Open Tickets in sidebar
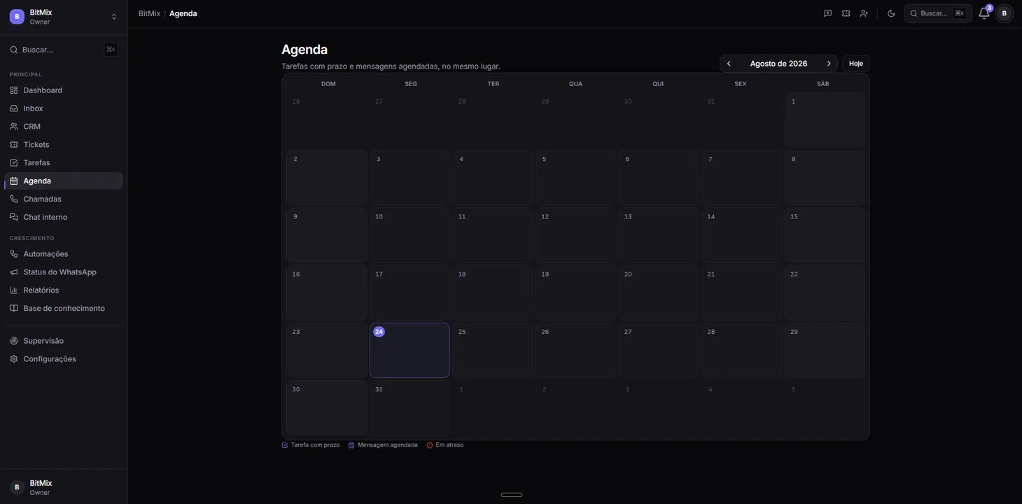The height and width of the screenshot is (504, 1022). tap(64, 145)
